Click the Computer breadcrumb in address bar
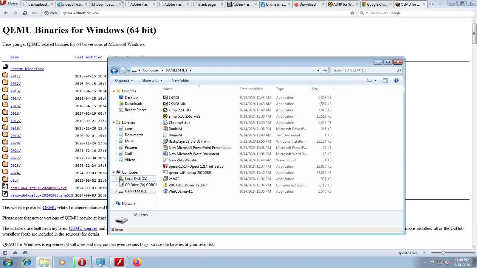The image size is (477, 268). point(151,70)
